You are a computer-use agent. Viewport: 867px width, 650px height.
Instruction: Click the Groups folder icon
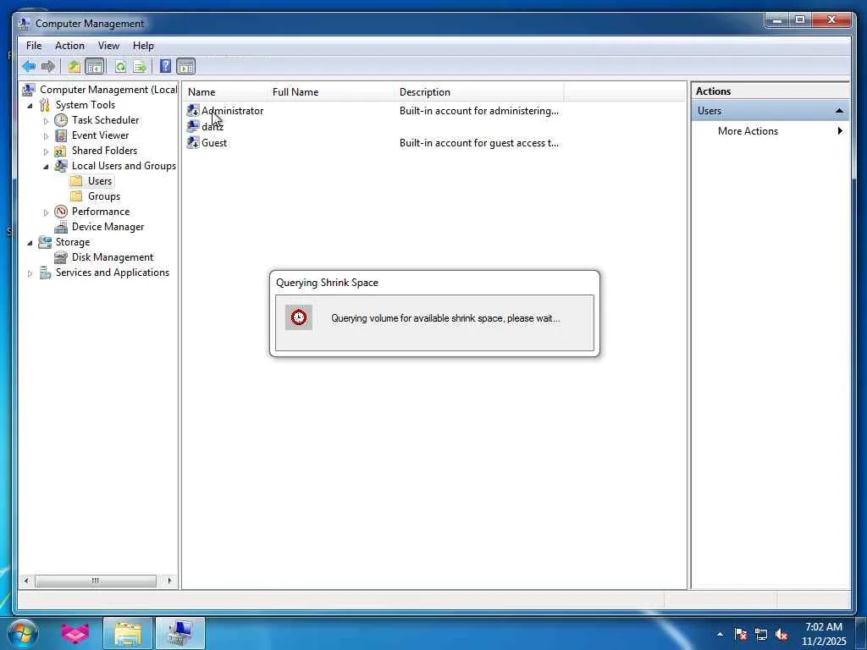76,196
